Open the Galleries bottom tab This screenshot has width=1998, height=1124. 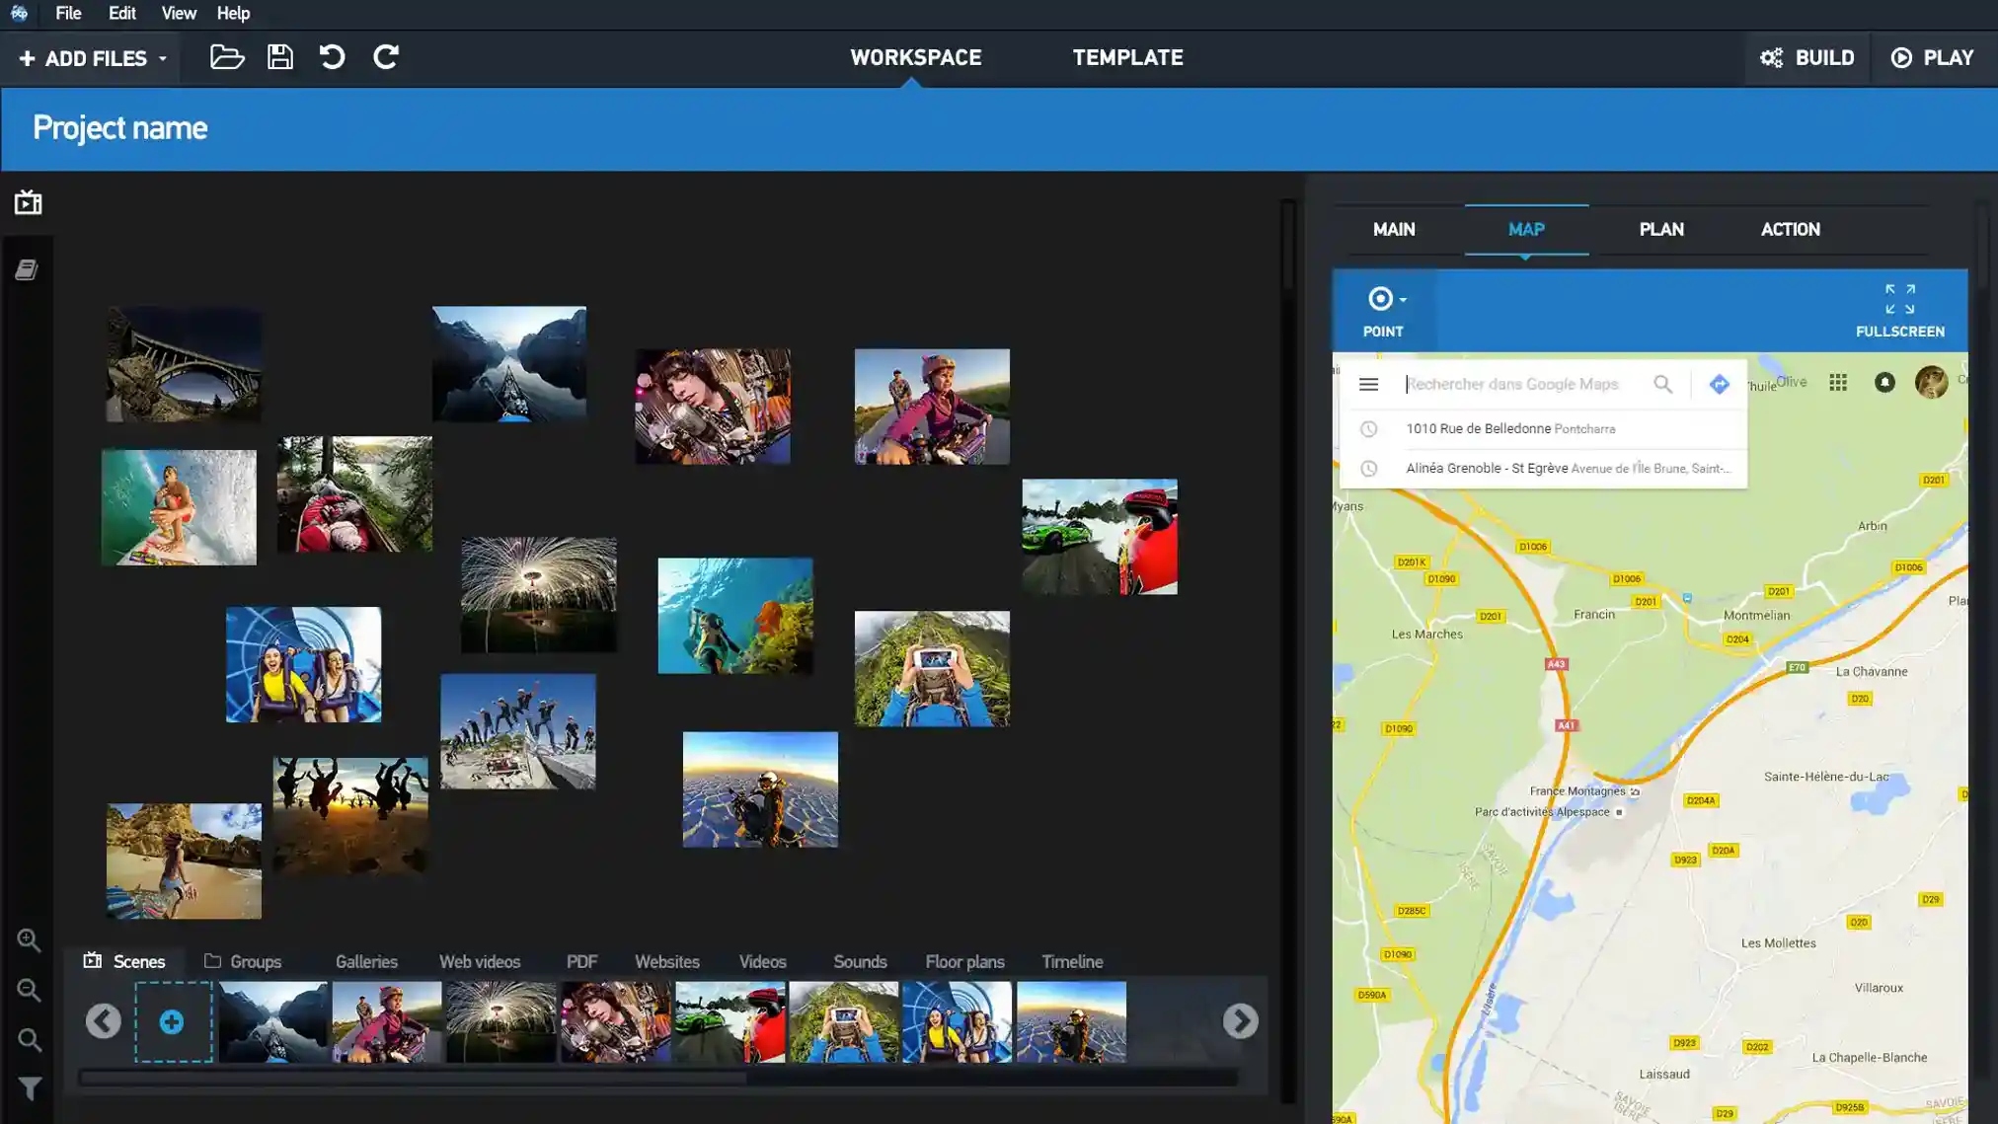coord(366,961)
